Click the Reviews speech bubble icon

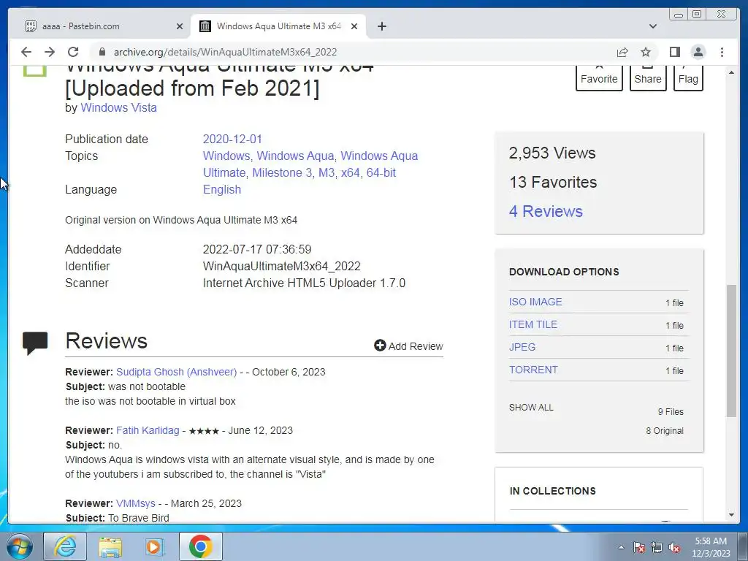(x=35, y=343)
